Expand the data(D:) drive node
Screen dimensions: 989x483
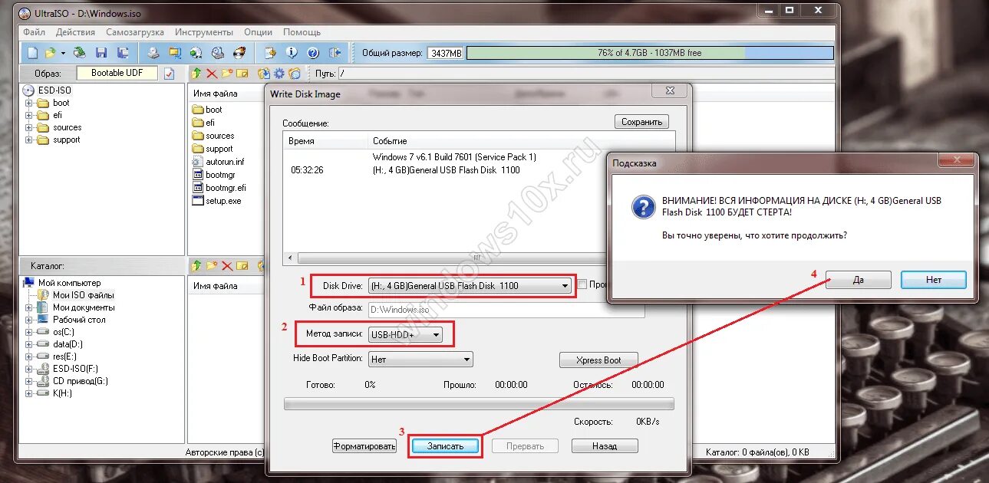[x=29, y=344]
